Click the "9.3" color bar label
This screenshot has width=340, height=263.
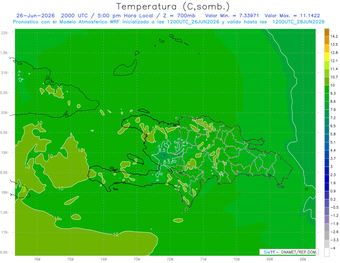(333, 93)
